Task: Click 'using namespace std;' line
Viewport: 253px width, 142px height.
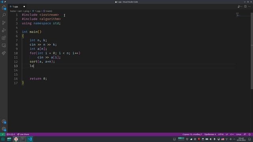Action: pos(41,23)
